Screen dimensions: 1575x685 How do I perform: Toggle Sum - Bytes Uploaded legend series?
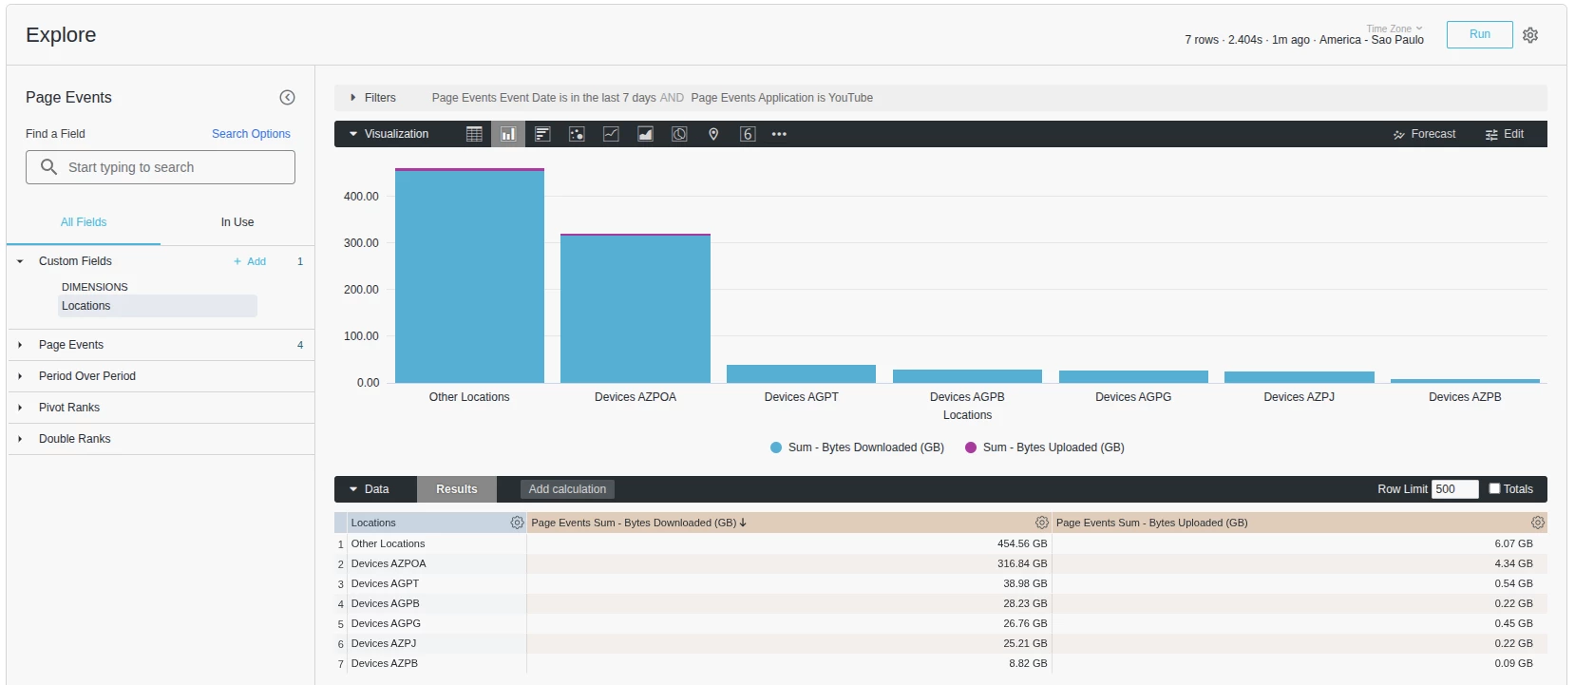1045,447
